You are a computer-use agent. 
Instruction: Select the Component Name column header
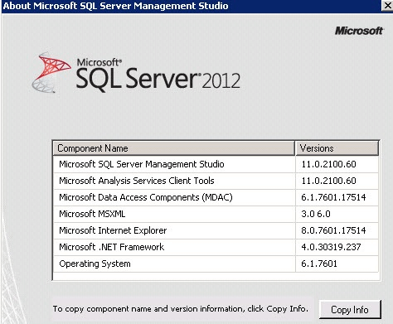173,148
